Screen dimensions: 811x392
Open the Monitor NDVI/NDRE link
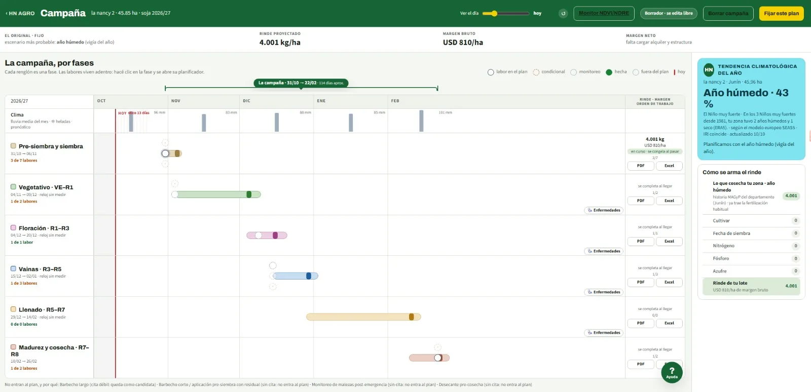(x=604, y=14)
